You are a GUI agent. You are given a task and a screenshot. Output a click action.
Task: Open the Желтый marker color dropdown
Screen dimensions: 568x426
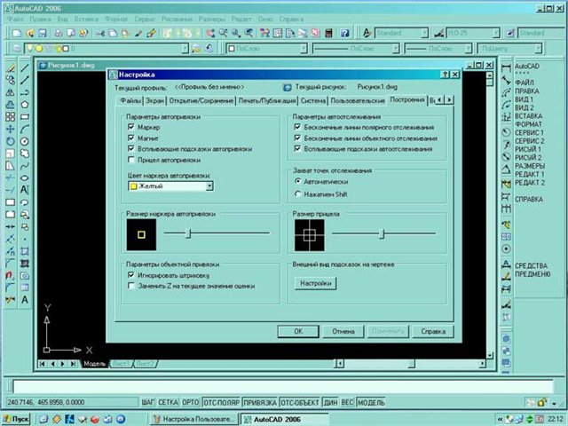point(209,186)
